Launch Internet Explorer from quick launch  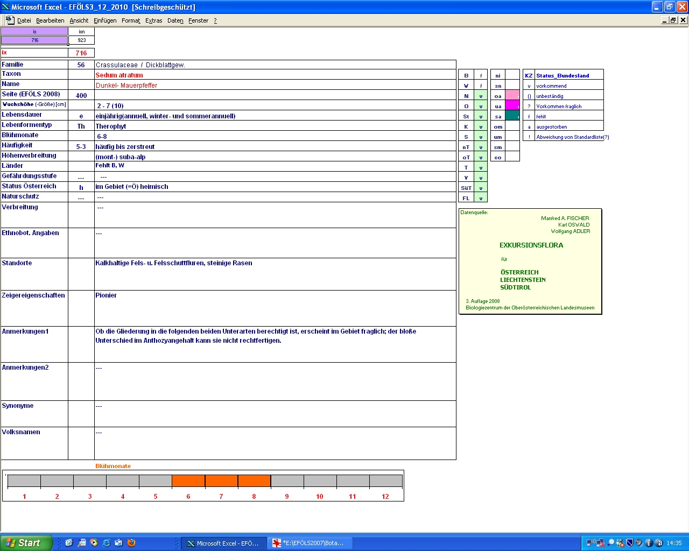tap(107, 543)
